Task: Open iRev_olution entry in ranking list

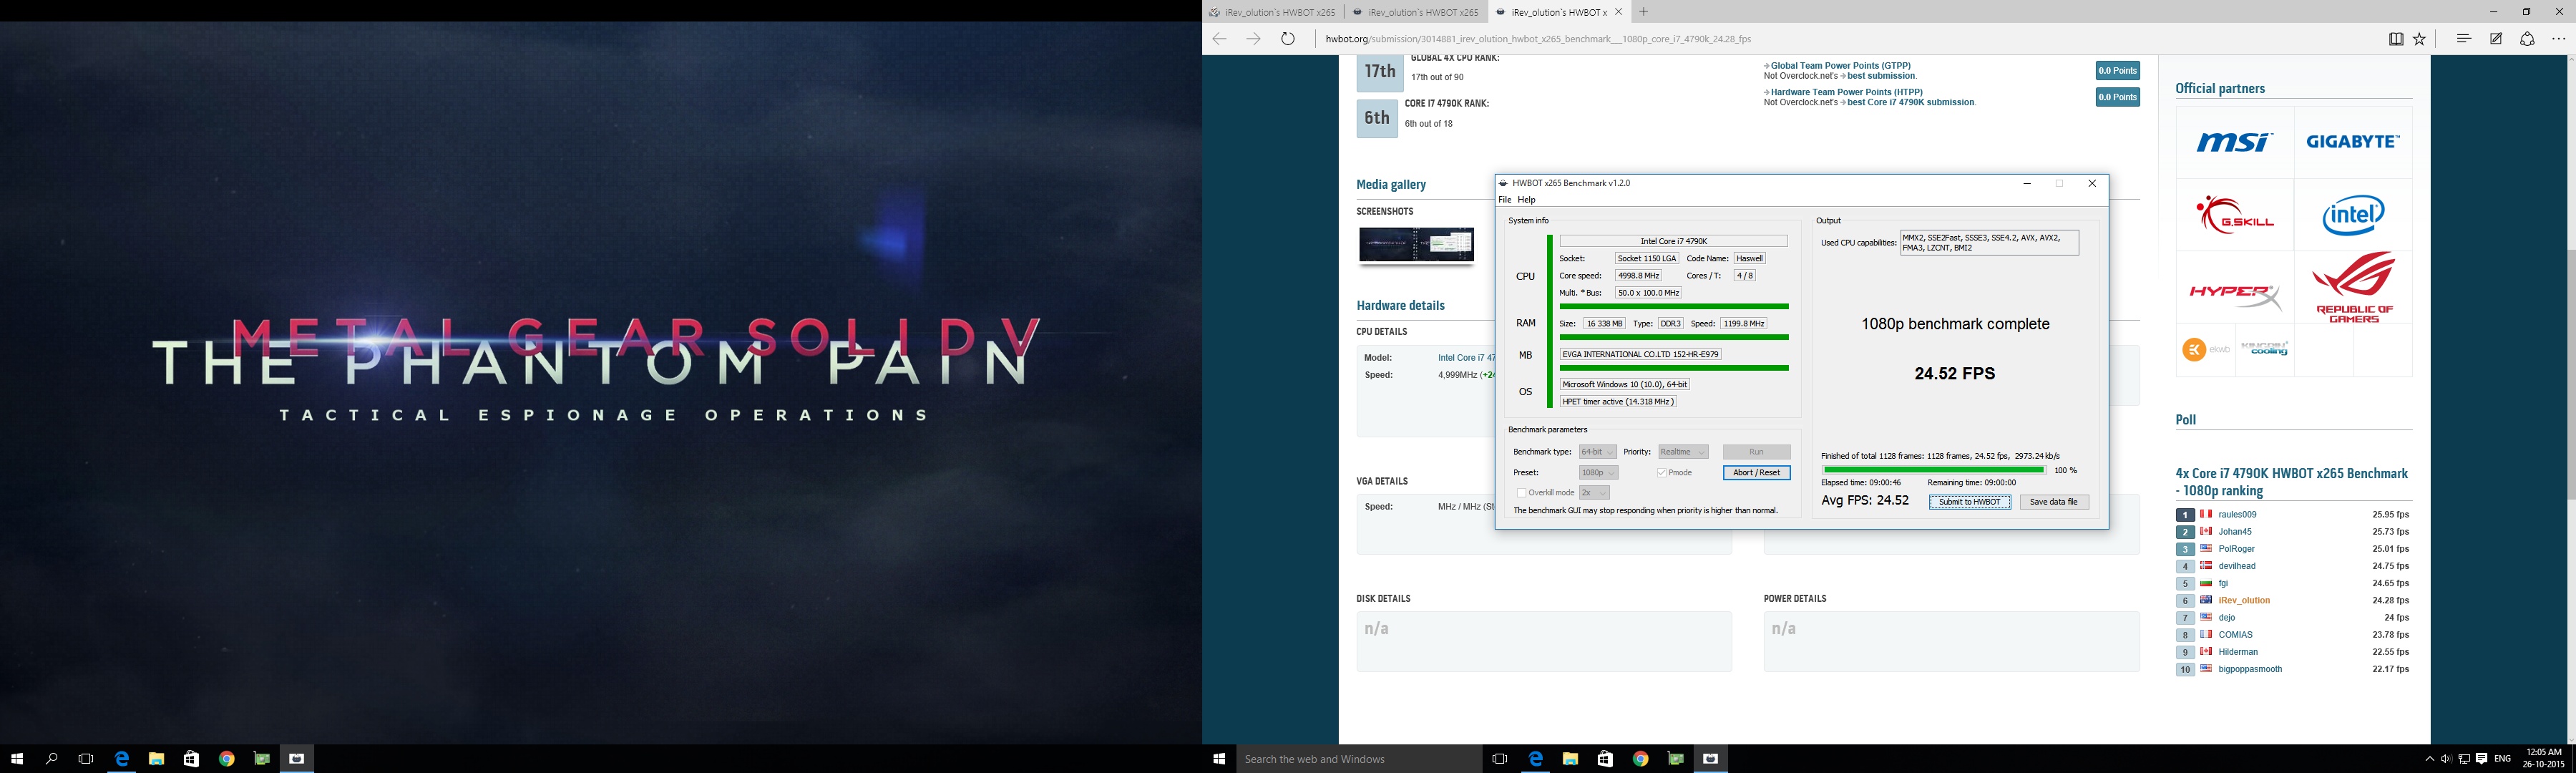Action: (x=2244, y=601)
